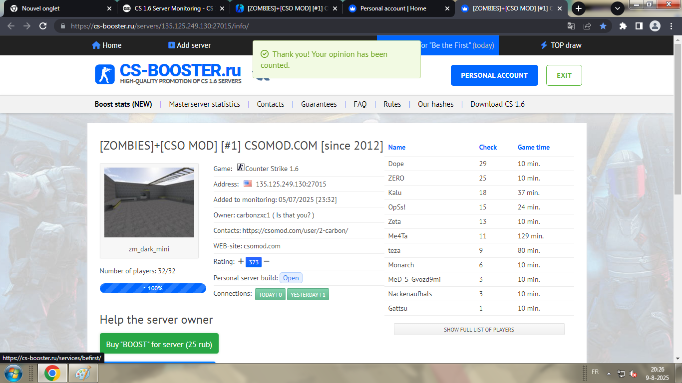Click the zm_dark_mini map thumbnail

click(x=149, y=202)
